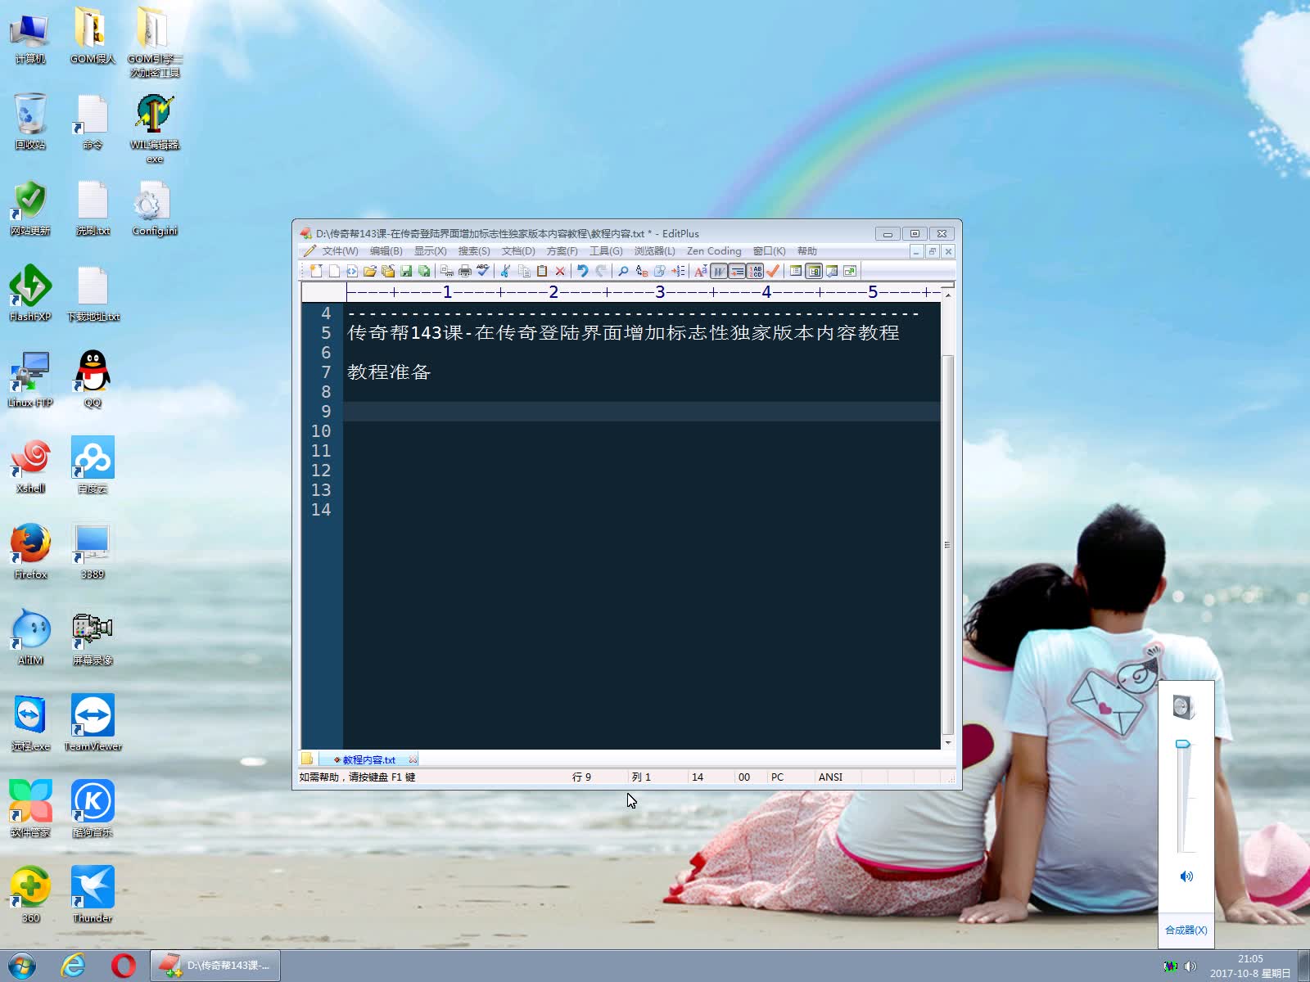Open the 文档(D) menu
Viewport: 1310px width, 982px height.
point(518,251)
